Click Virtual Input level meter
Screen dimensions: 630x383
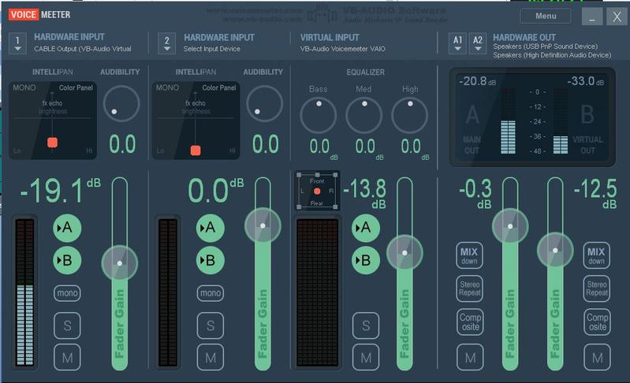pos(318,292)
